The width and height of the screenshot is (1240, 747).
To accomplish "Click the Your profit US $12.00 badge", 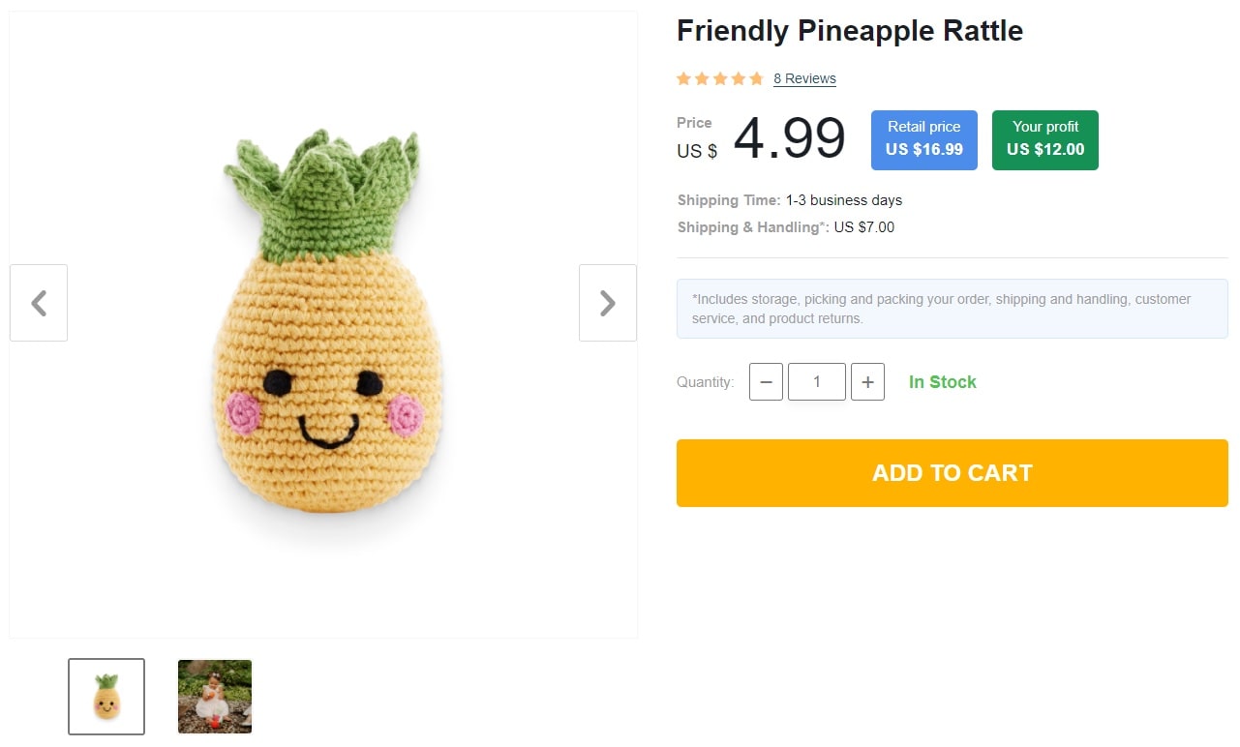I will click(x=1044, y=139).
